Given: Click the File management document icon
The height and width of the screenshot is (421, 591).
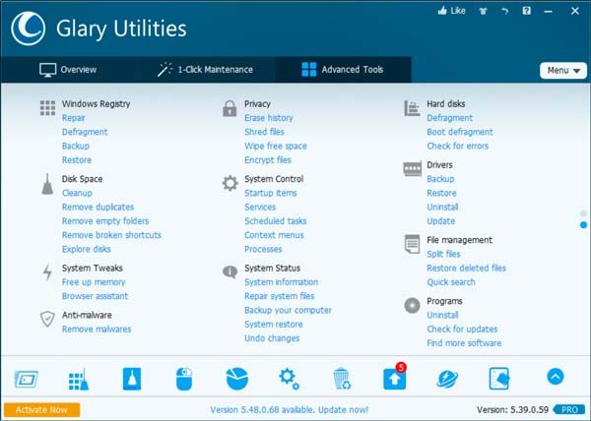Looking at the screenshot, I should click(412, 244).
